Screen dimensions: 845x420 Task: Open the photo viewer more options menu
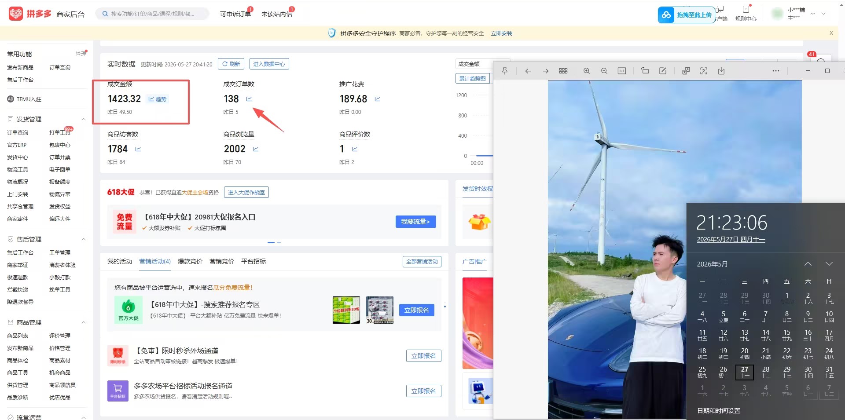click(775, 71)
